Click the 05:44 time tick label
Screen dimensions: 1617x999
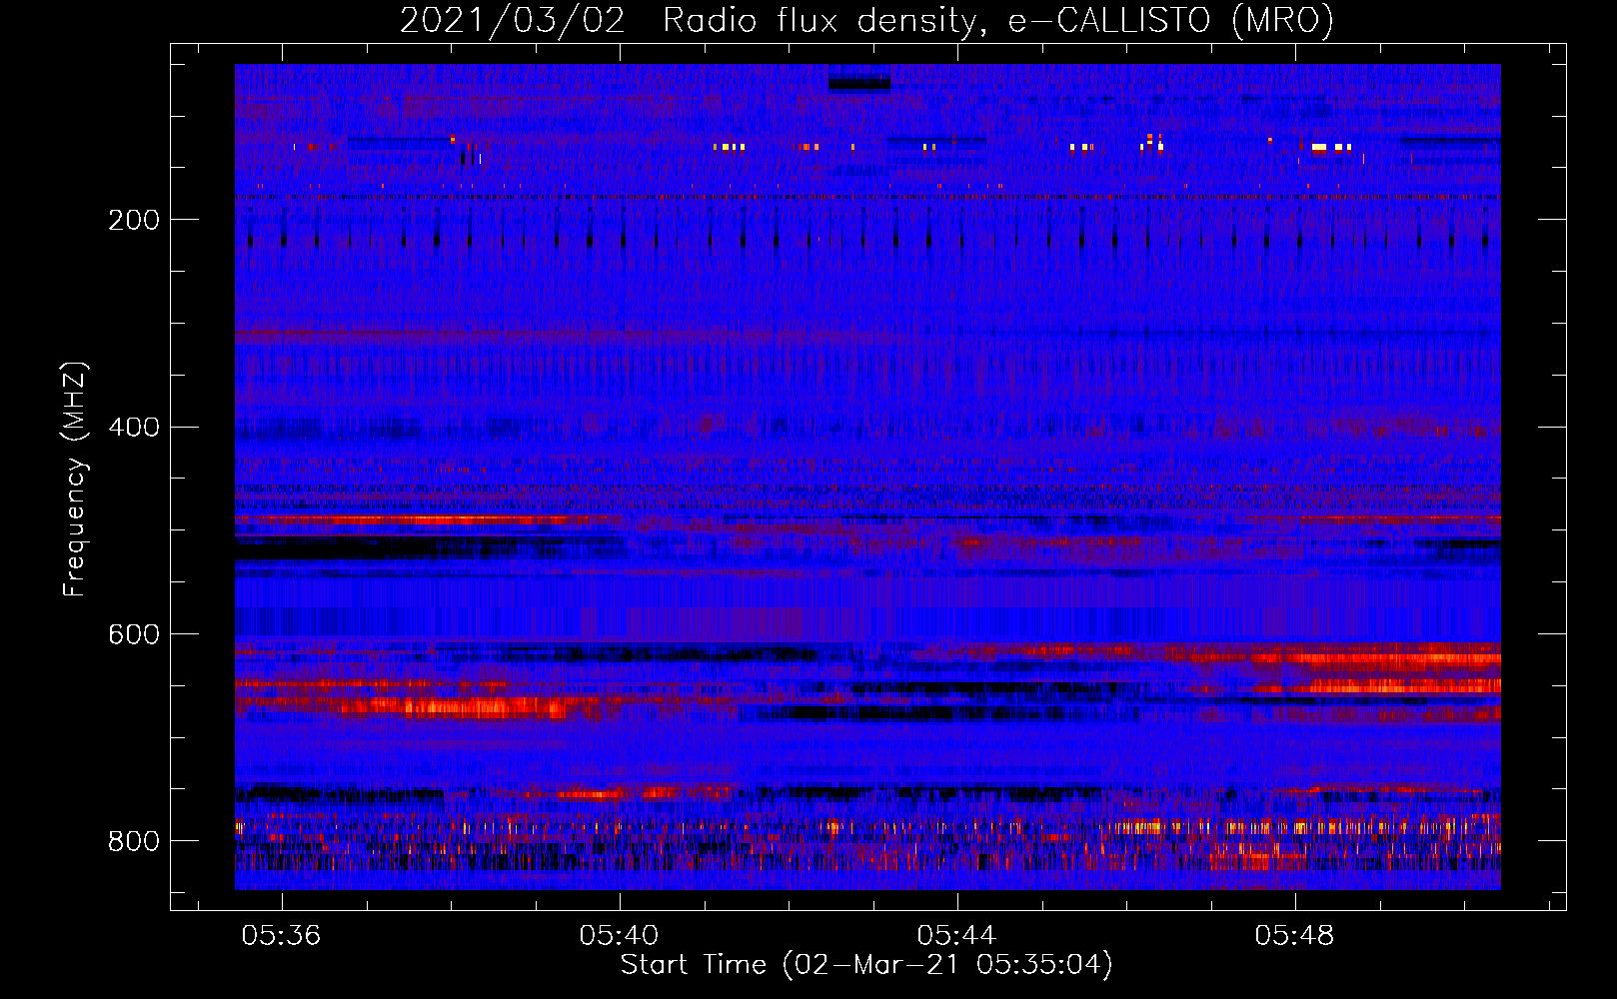pos(956,936)
